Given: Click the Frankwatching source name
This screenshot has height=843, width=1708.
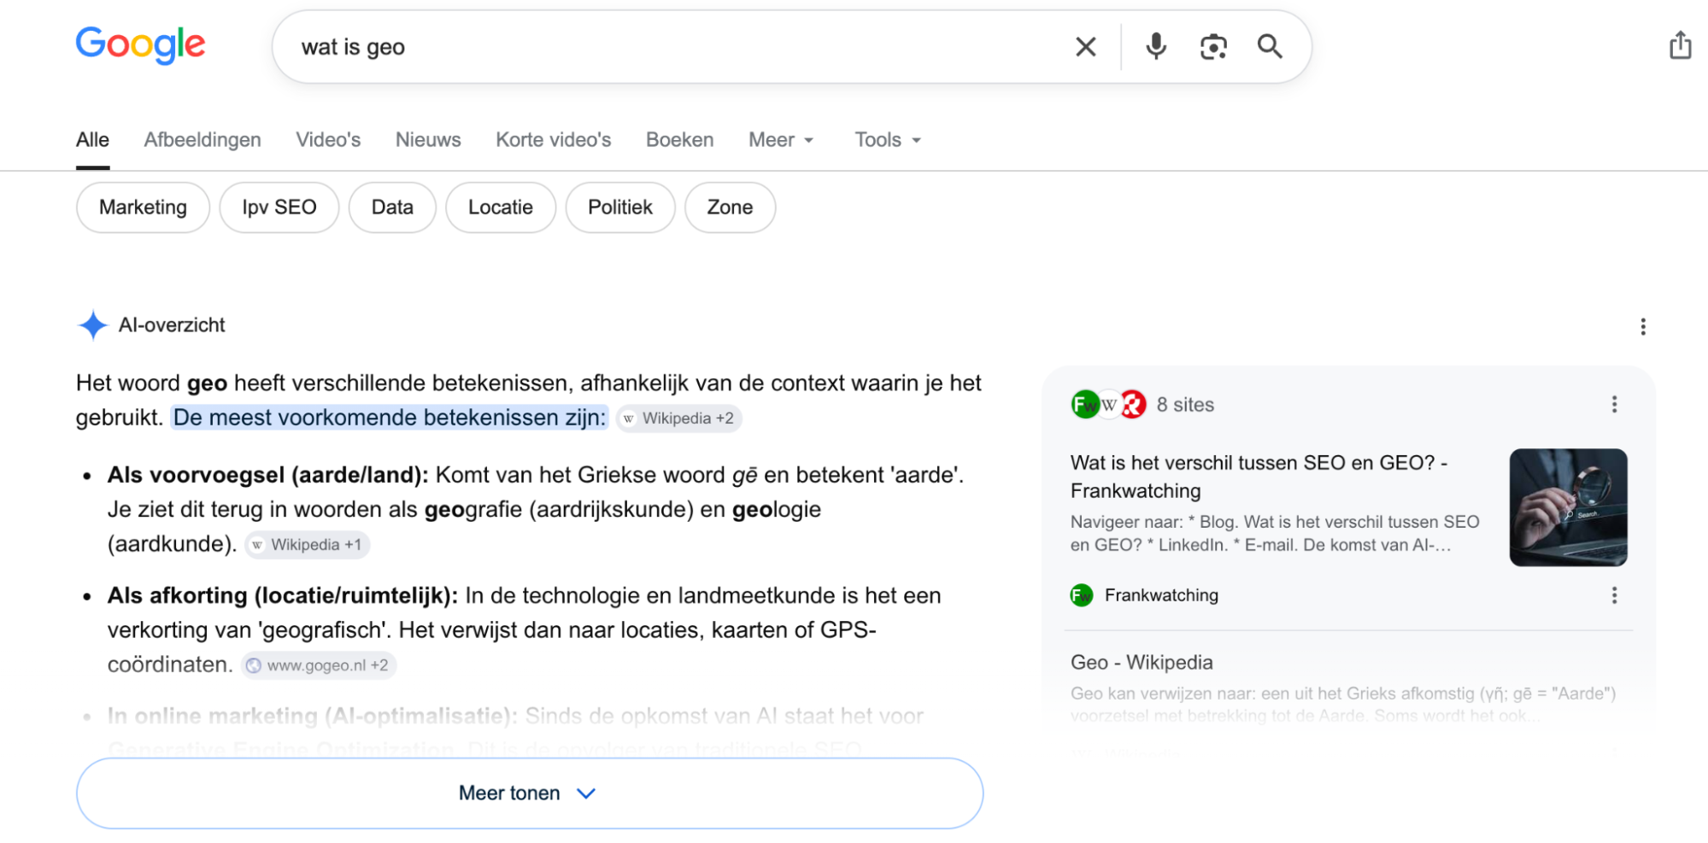Looking at the screenshot, I should point(1161,595).
